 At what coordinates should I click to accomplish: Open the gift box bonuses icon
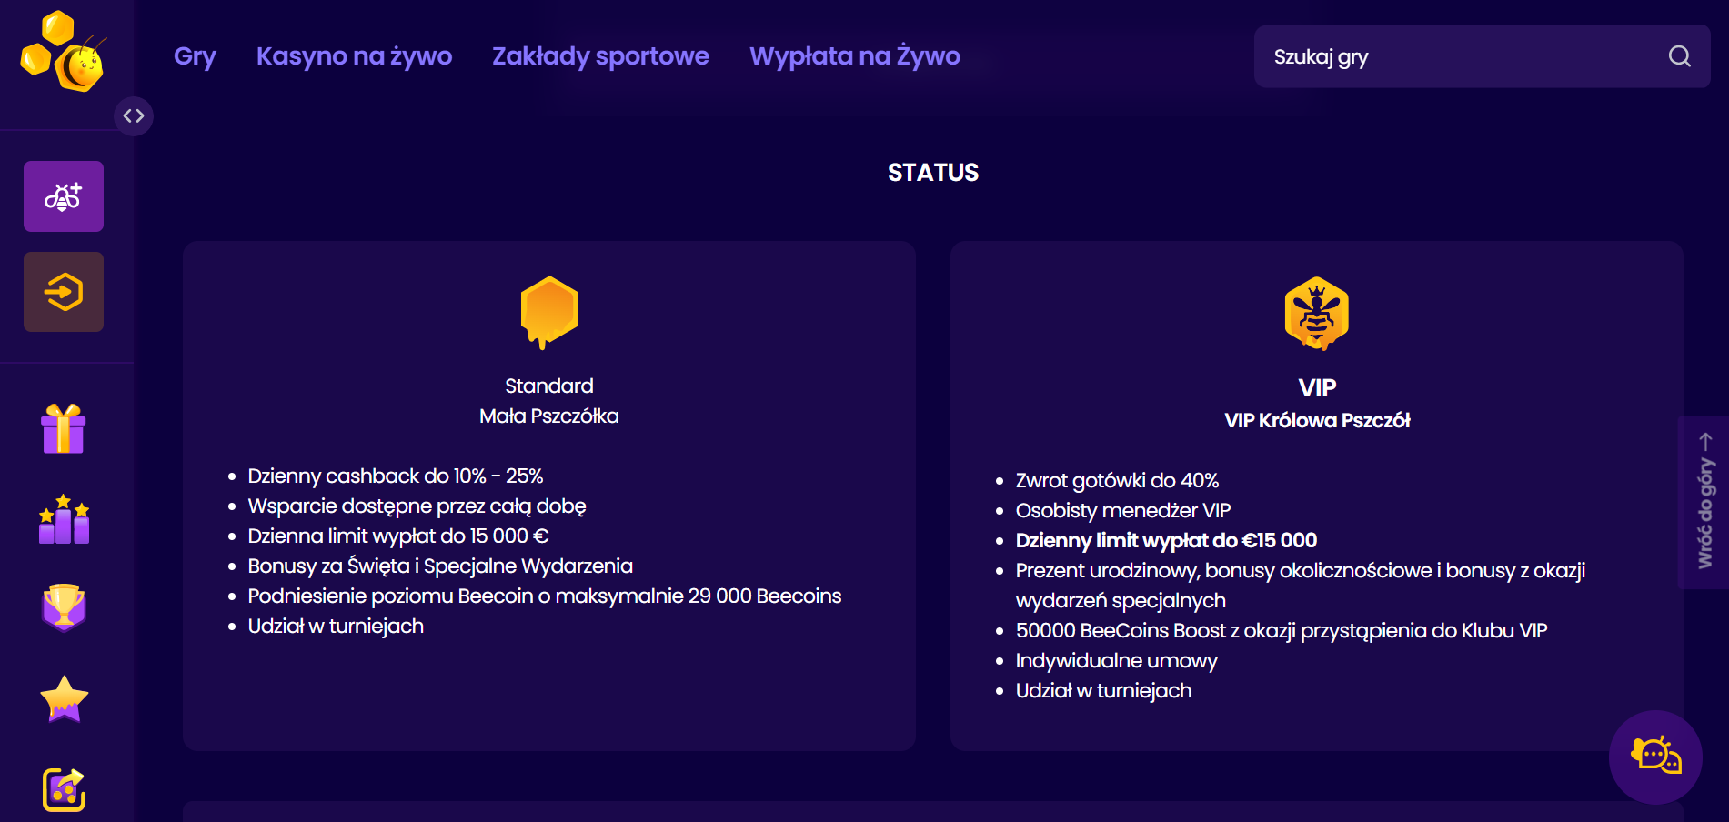(64, 428)
